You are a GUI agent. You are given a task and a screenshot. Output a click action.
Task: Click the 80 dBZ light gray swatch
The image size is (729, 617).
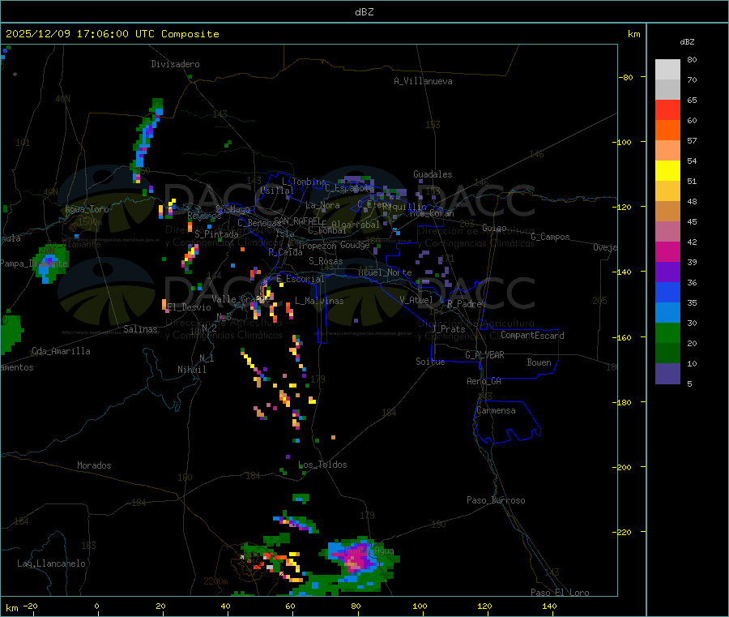(667, 70)
